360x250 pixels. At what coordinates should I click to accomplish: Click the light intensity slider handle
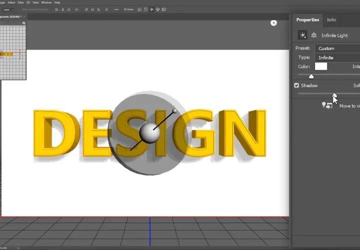[x=311, y=76]
